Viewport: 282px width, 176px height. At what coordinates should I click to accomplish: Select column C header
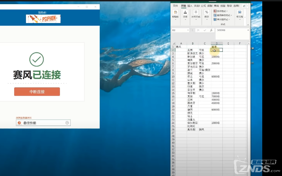[205, 43]
